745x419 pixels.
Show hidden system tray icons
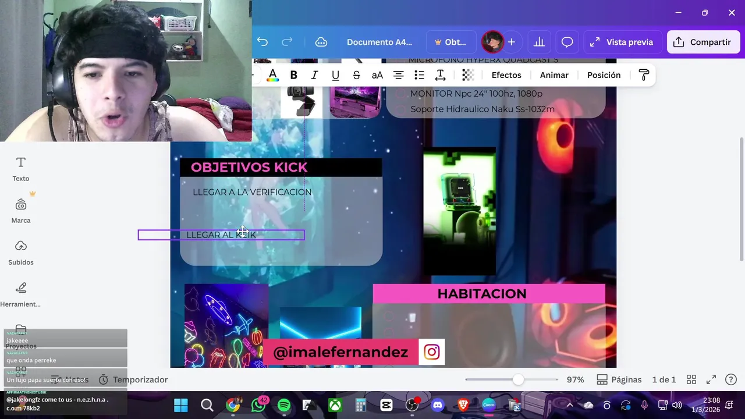coord(570,405)
